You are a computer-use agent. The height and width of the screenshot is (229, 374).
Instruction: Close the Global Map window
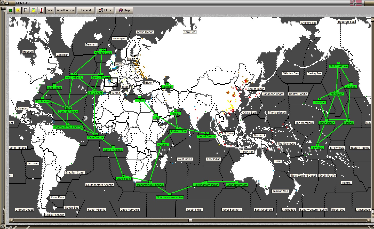point(105,10)
